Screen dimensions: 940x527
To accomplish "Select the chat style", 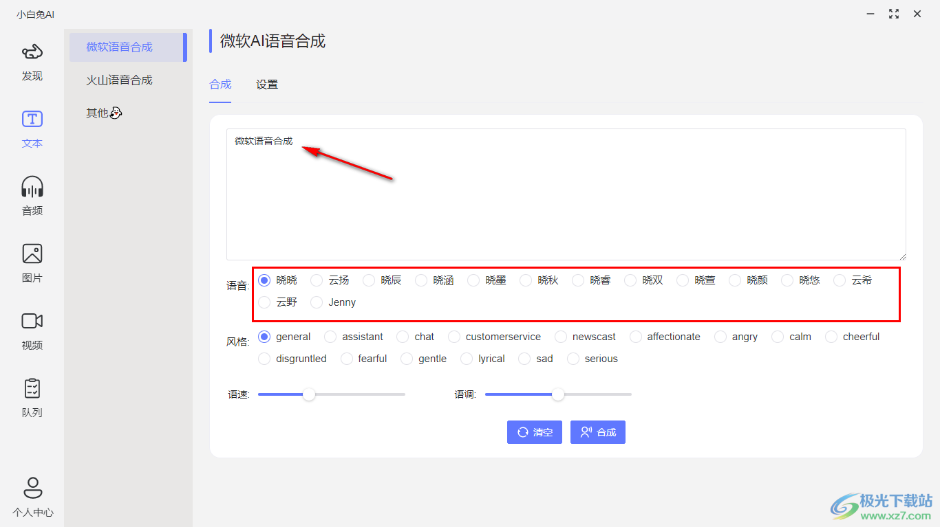I will [416, 337].
